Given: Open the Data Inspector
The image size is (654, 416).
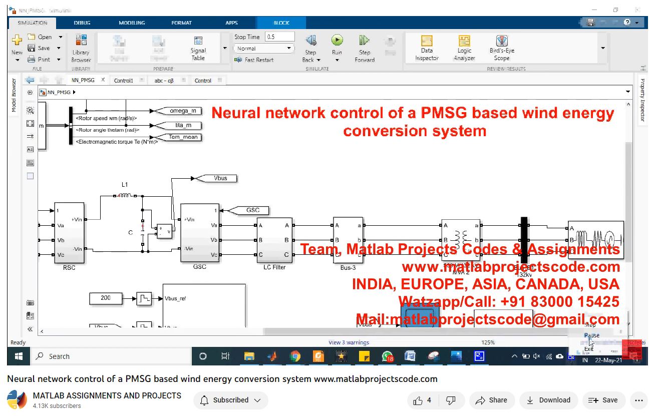Looking at the screenshot, I should [427, 48].
